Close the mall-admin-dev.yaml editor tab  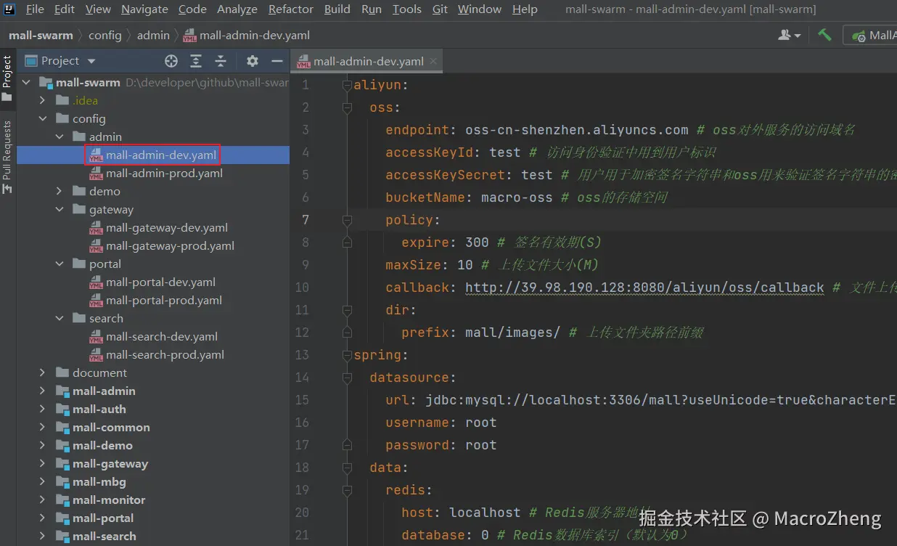(434, 61)
